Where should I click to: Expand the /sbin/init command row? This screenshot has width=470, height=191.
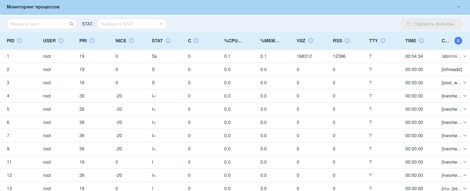click(465, 56)
